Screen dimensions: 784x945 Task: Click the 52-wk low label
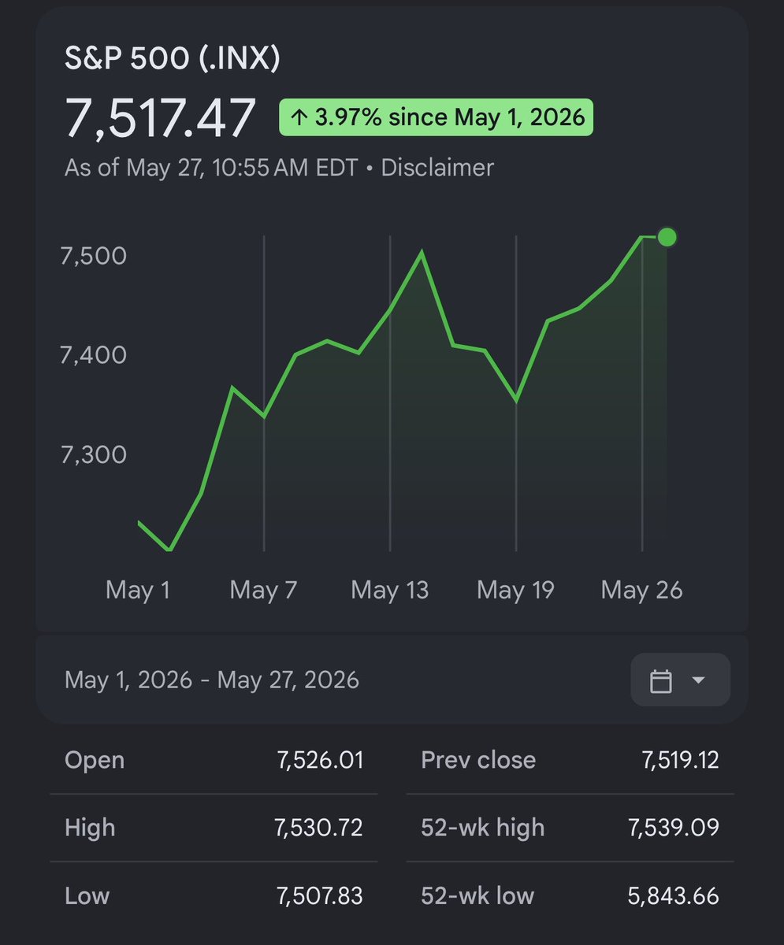click(477, 895)
